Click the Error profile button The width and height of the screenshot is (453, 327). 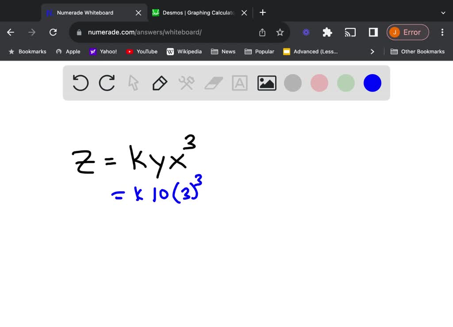(407, 32)
